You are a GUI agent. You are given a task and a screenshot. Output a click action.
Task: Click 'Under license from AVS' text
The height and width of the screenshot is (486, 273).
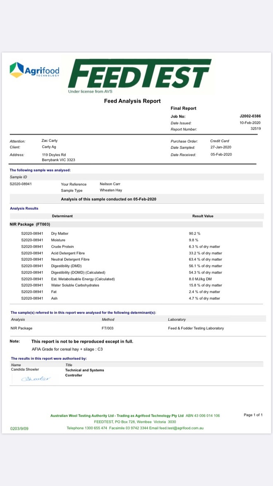[90, 91]
